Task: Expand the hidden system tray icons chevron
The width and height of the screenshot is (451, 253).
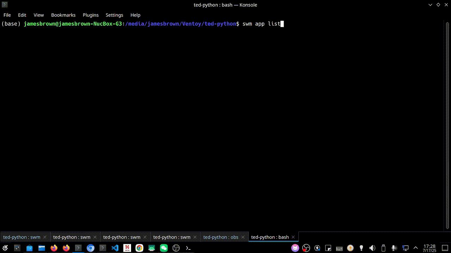Action: [415, 248]
